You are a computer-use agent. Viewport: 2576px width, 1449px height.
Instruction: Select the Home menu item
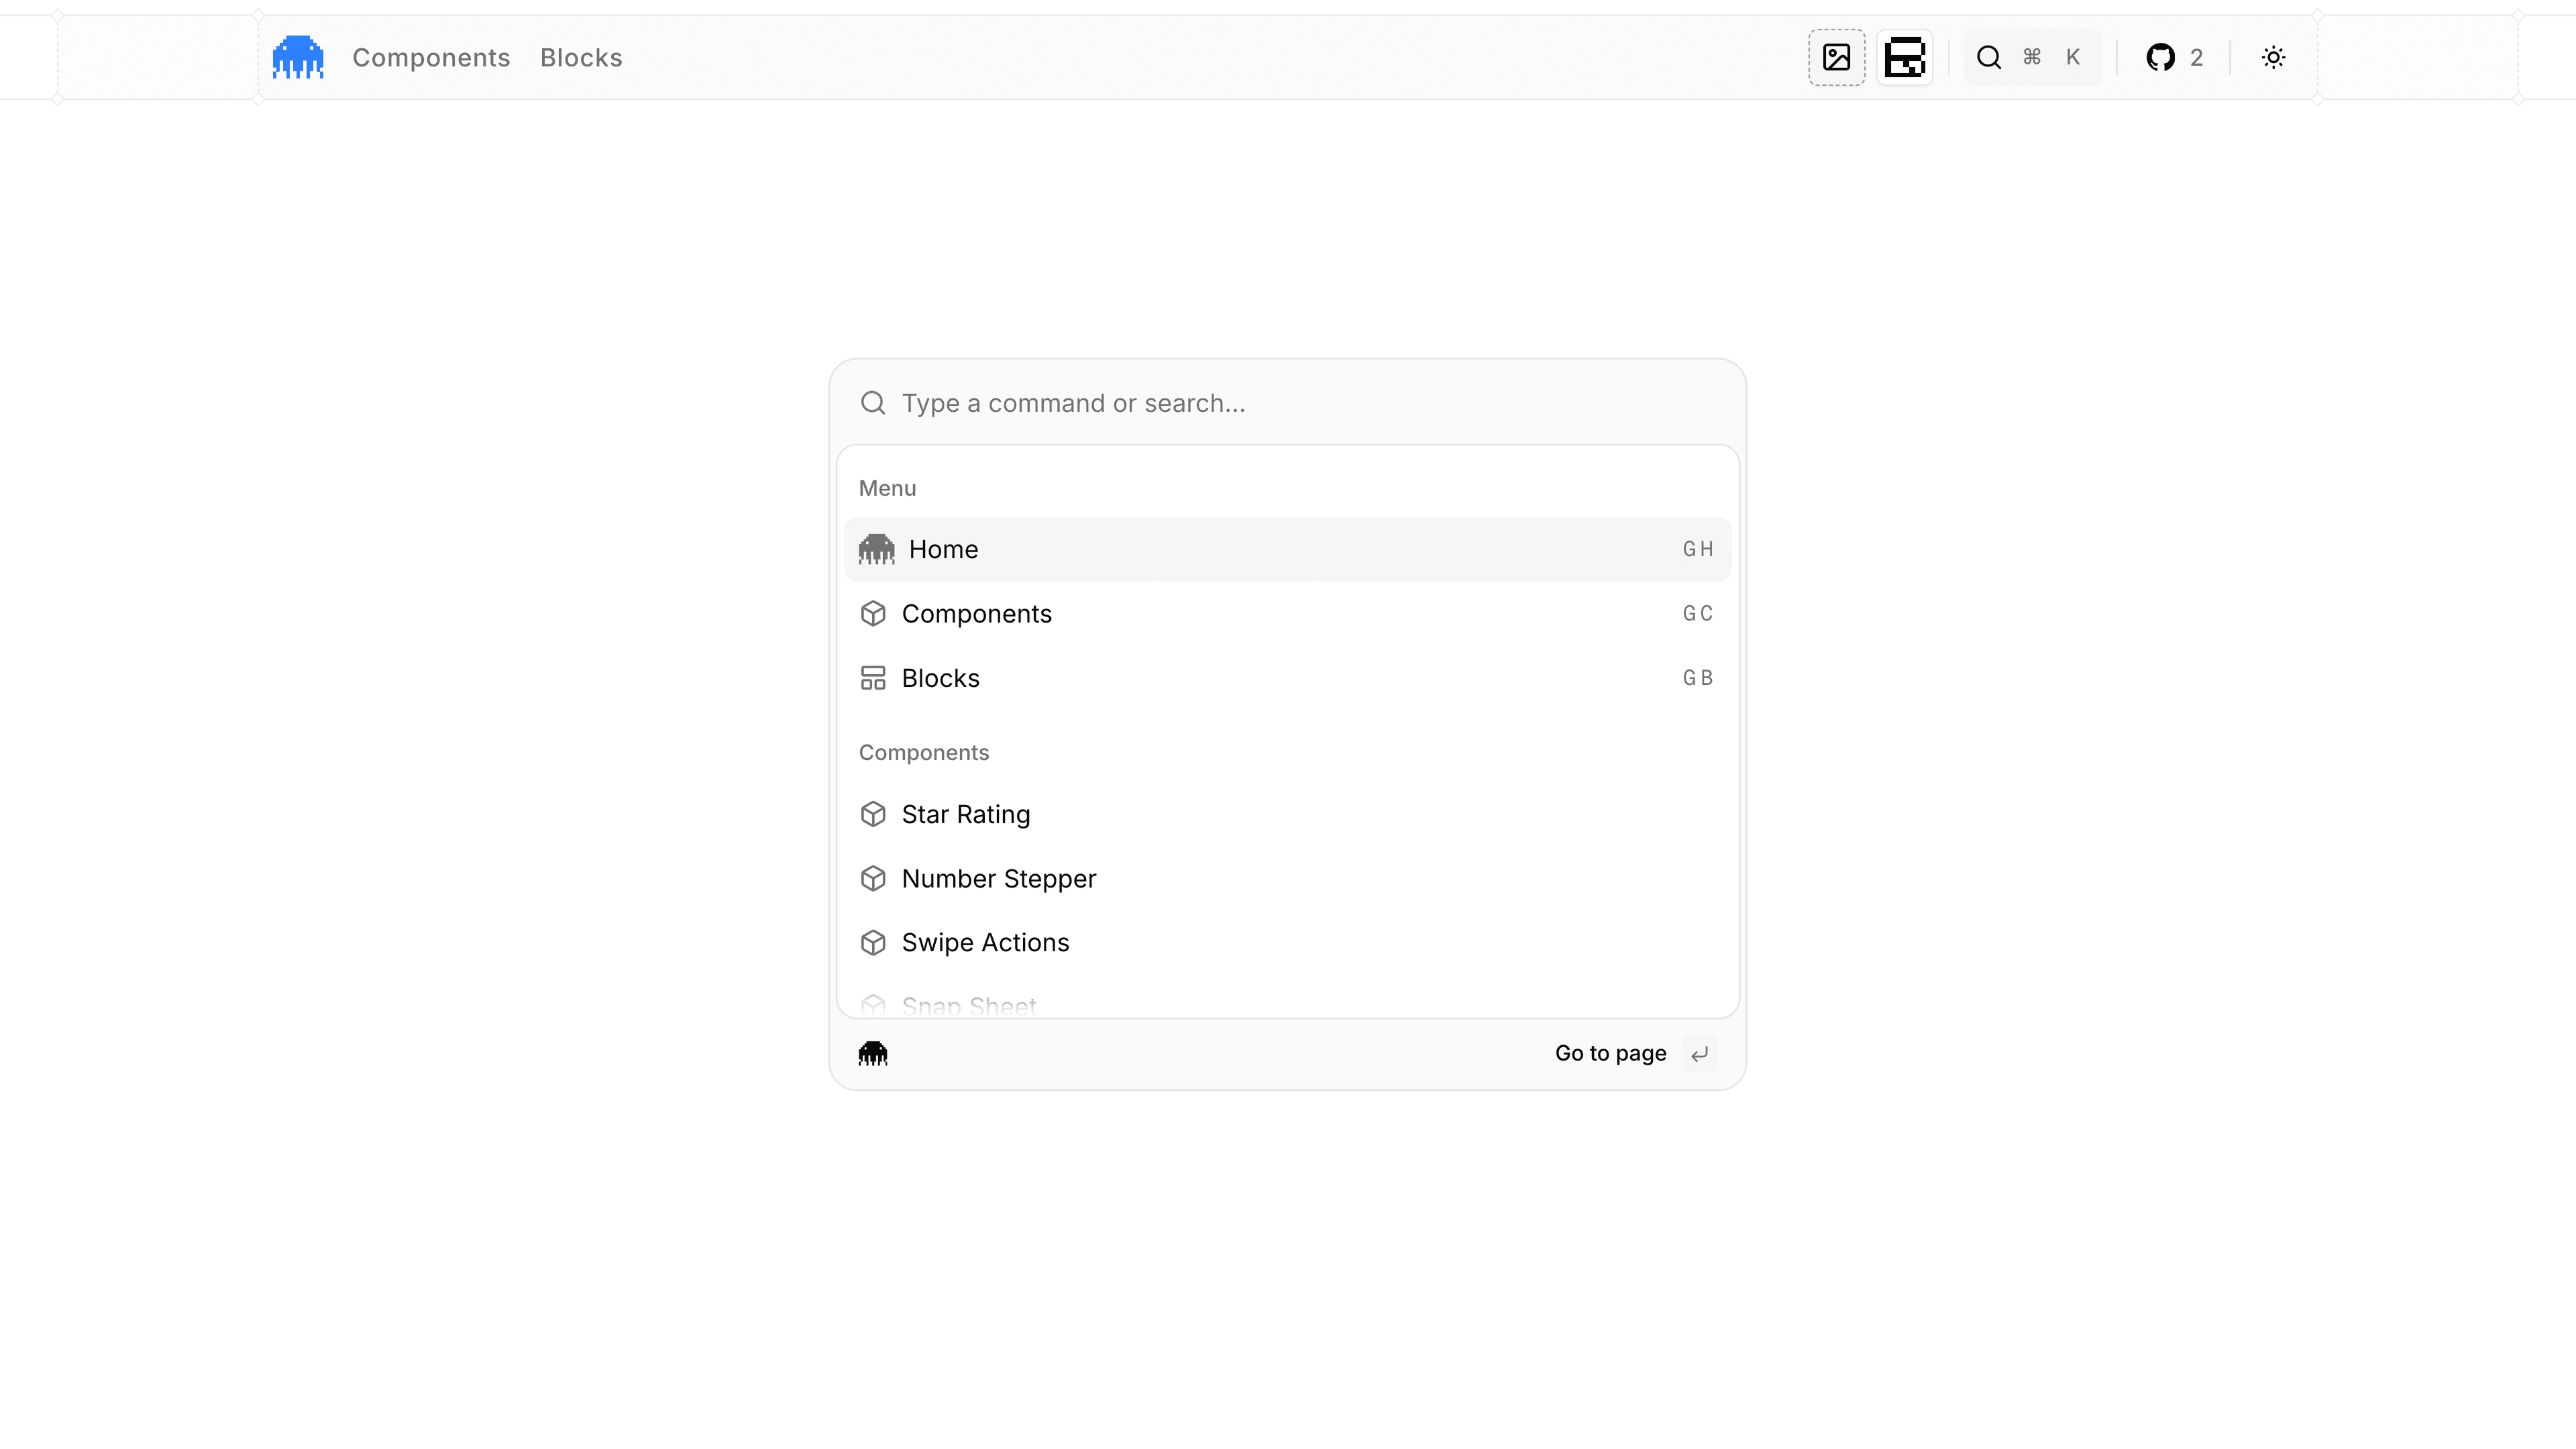coord(1287,549)
